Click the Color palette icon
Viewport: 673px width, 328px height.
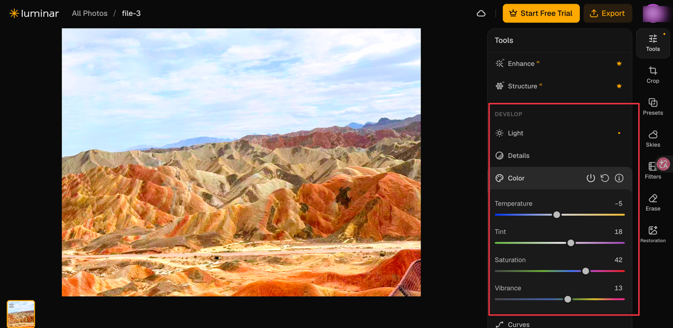pos(499,178)
